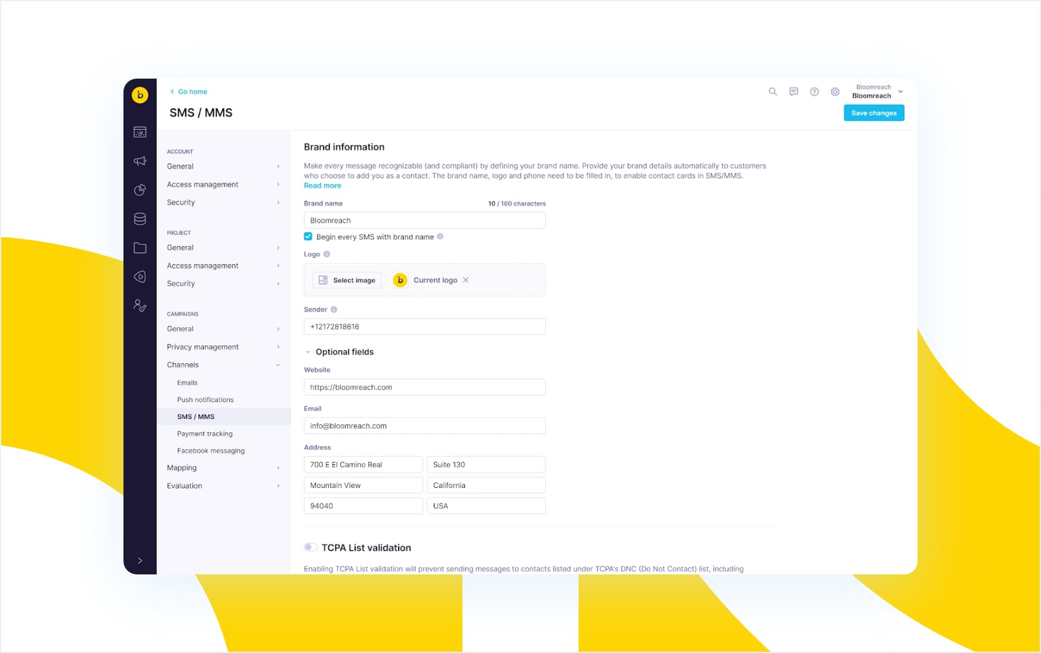Collapse the Optional fields section
This screenshot has width=1041, height=653.
coord(308,352)
